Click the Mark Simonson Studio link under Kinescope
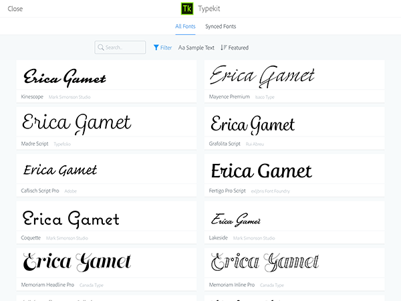 70,97
